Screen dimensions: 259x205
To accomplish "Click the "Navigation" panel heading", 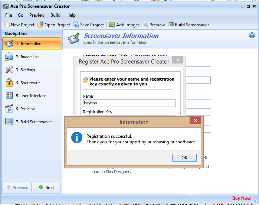I will 16,34.
